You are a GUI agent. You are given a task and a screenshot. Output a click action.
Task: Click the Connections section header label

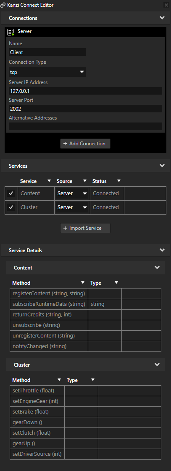coord(23,18)
